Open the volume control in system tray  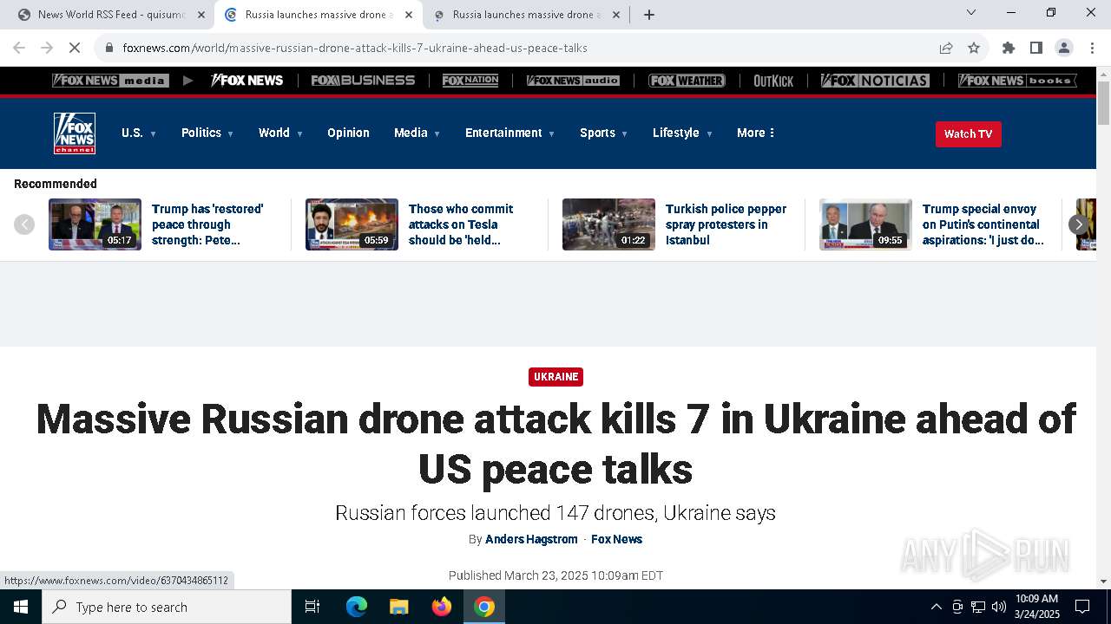click(x=999, y=607)
